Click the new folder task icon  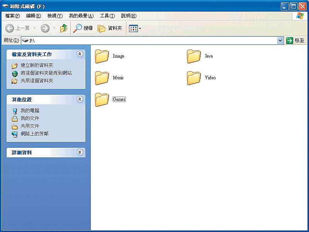pos(15,65)
